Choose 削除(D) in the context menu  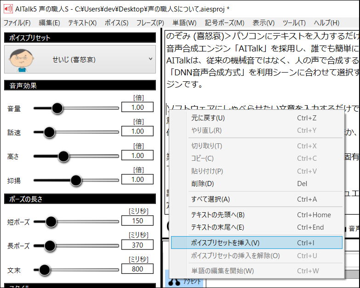point(257,183)
